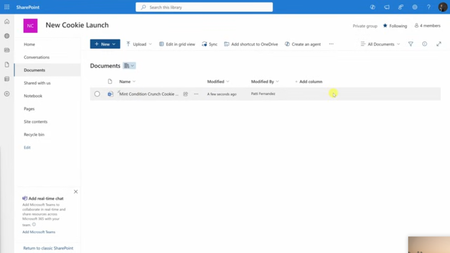The image size is (450, 253).
Task: Switch to the Conversations section
Action: 36,57
